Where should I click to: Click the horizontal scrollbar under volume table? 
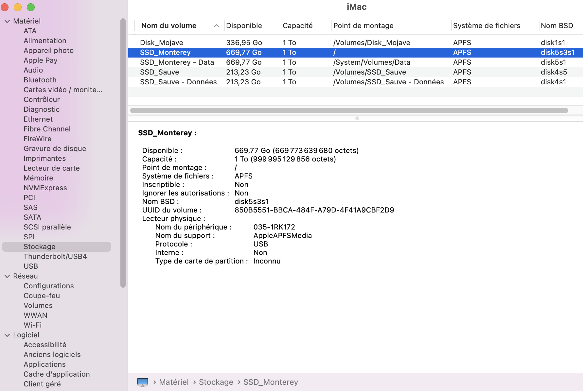click(x=349, y=110)
